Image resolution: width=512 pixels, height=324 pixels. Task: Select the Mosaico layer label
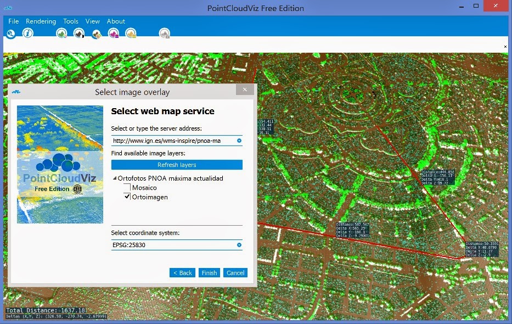144,187
